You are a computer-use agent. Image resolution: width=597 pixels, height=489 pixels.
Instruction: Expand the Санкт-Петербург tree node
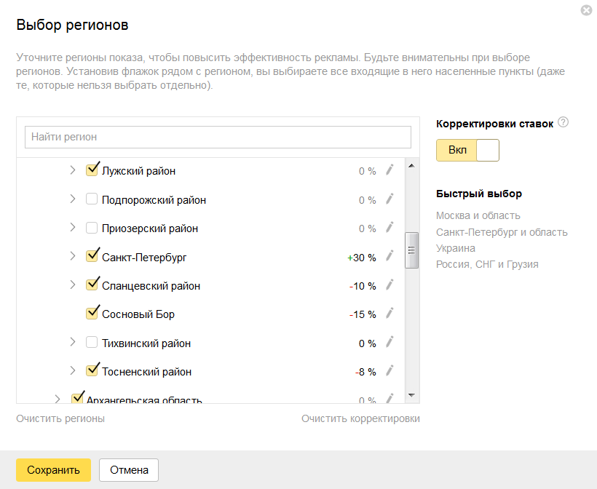click(x=72, y=256)
